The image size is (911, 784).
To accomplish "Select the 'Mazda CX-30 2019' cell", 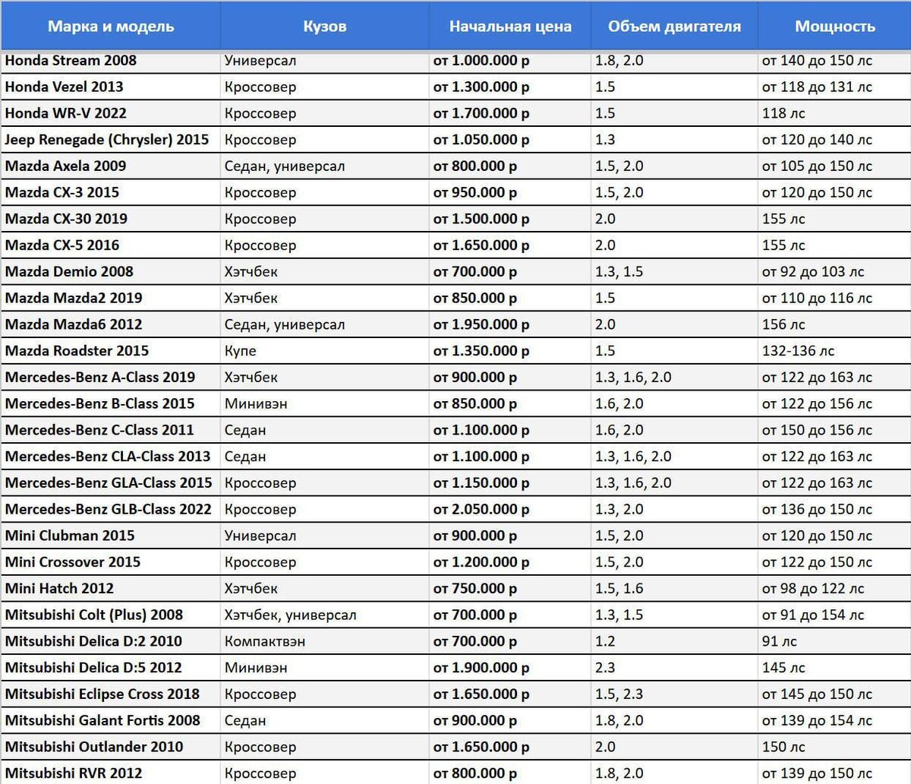I will (x=111, y=219).
